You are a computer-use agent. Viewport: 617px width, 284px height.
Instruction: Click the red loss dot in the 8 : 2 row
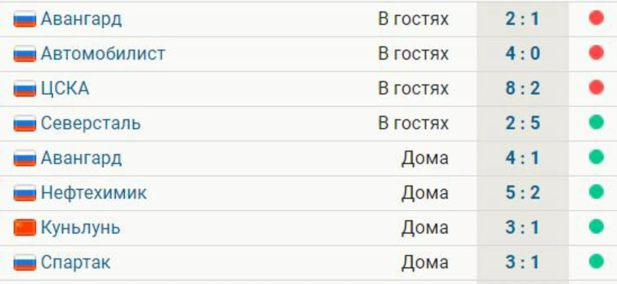click(x=596, y=88)
